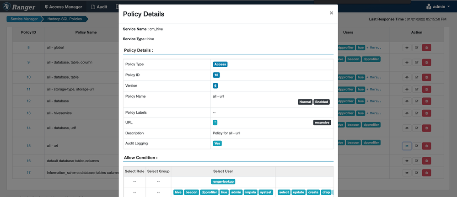This screenshot has width=457, height=197.
Task: Close the Policy Details dialog
Action: (x=331, y=13)
